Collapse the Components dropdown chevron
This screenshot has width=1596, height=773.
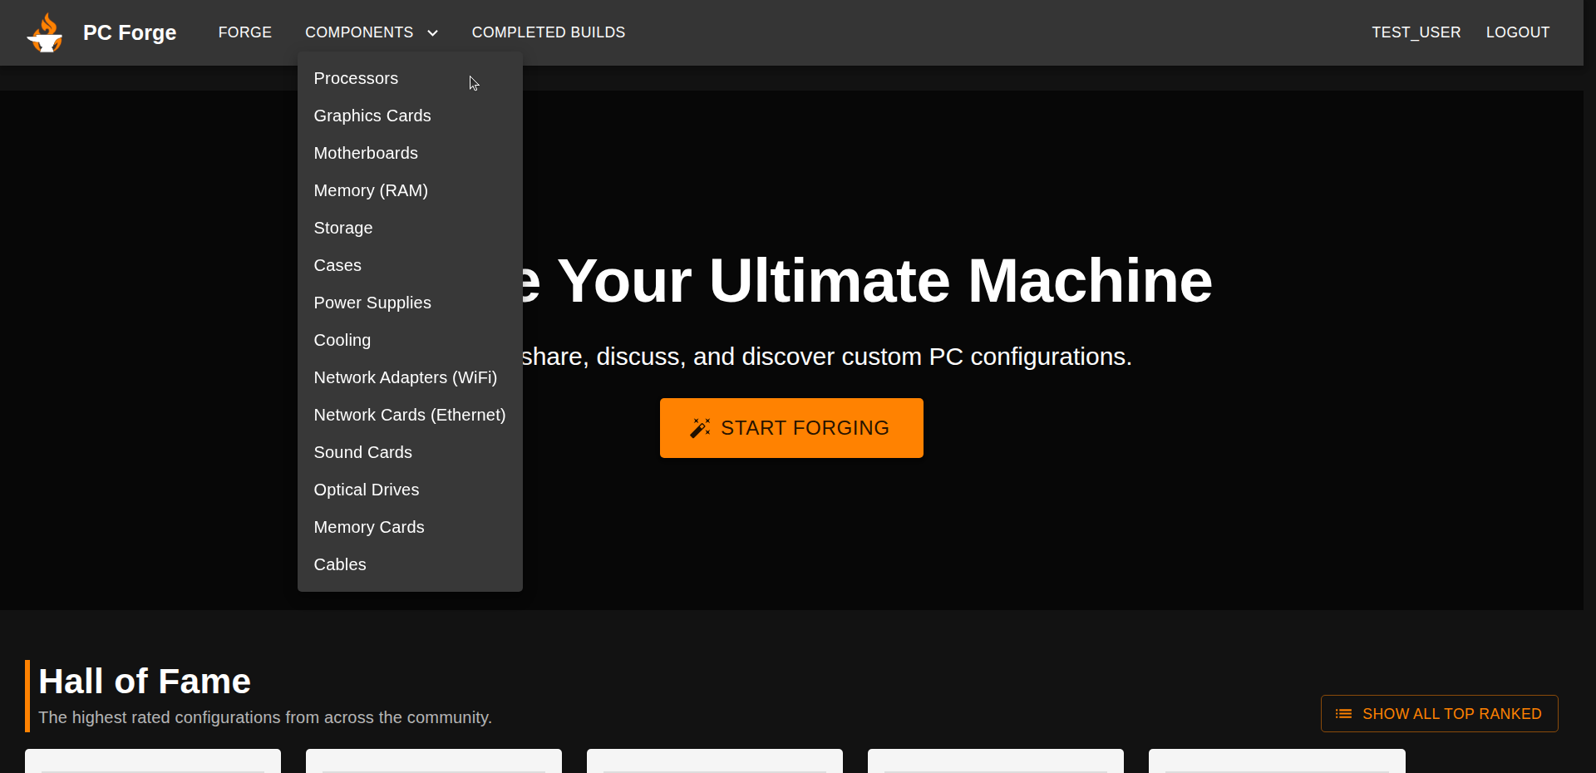432,33
